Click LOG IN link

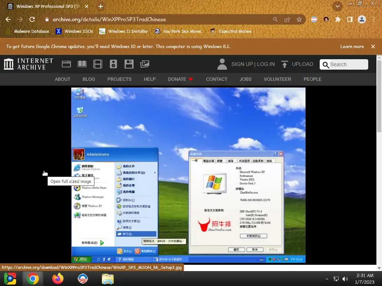click(266, 64)
